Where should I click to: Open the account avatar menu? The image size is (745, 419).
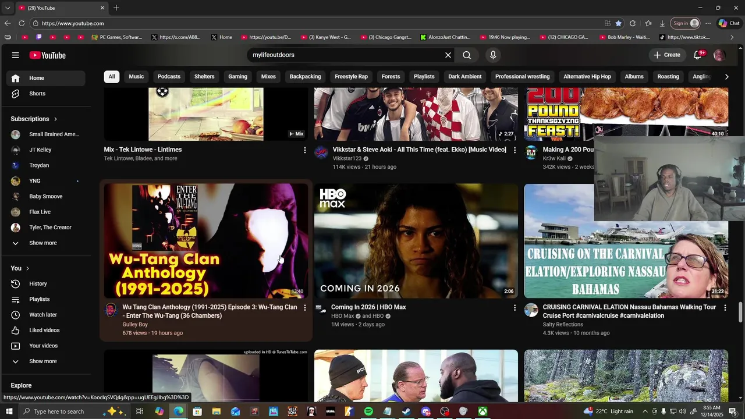click(x=719, y=55)
